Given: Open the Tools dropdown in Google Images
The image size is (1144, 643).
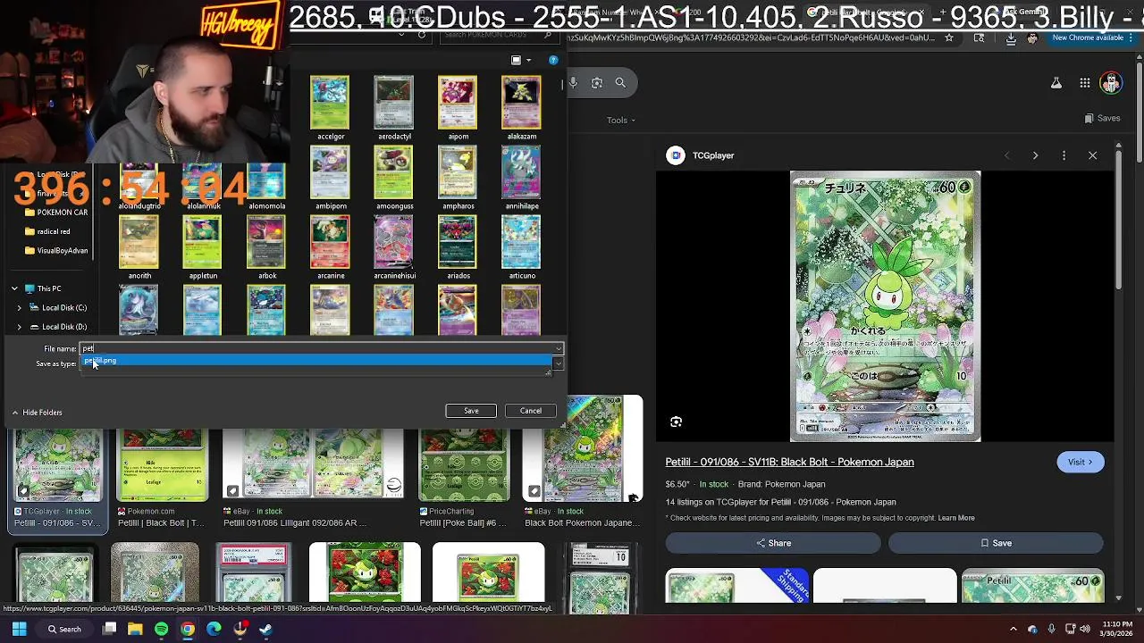Looking at the screenshot, I should pos(621,120).
